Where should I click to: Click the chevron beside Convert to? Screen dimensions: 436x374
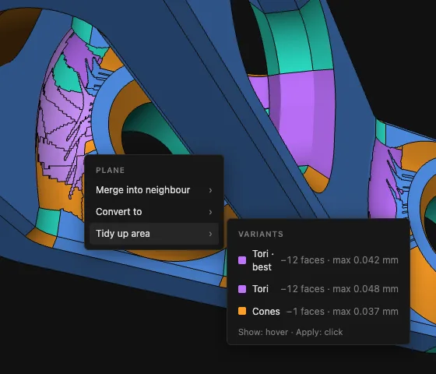210,212
